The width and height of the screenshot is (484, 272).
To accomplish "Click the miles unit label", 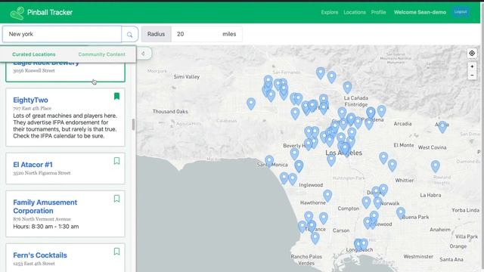I will [229, 34].
